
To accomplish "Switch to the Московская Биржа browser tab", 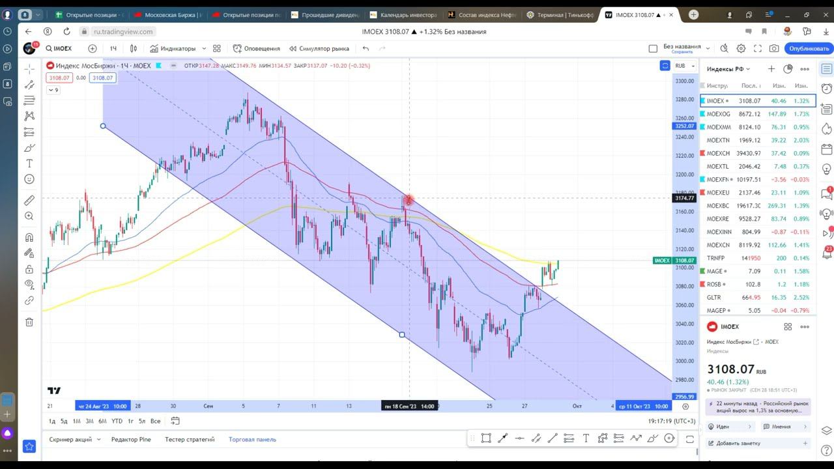I will [168, 14].
